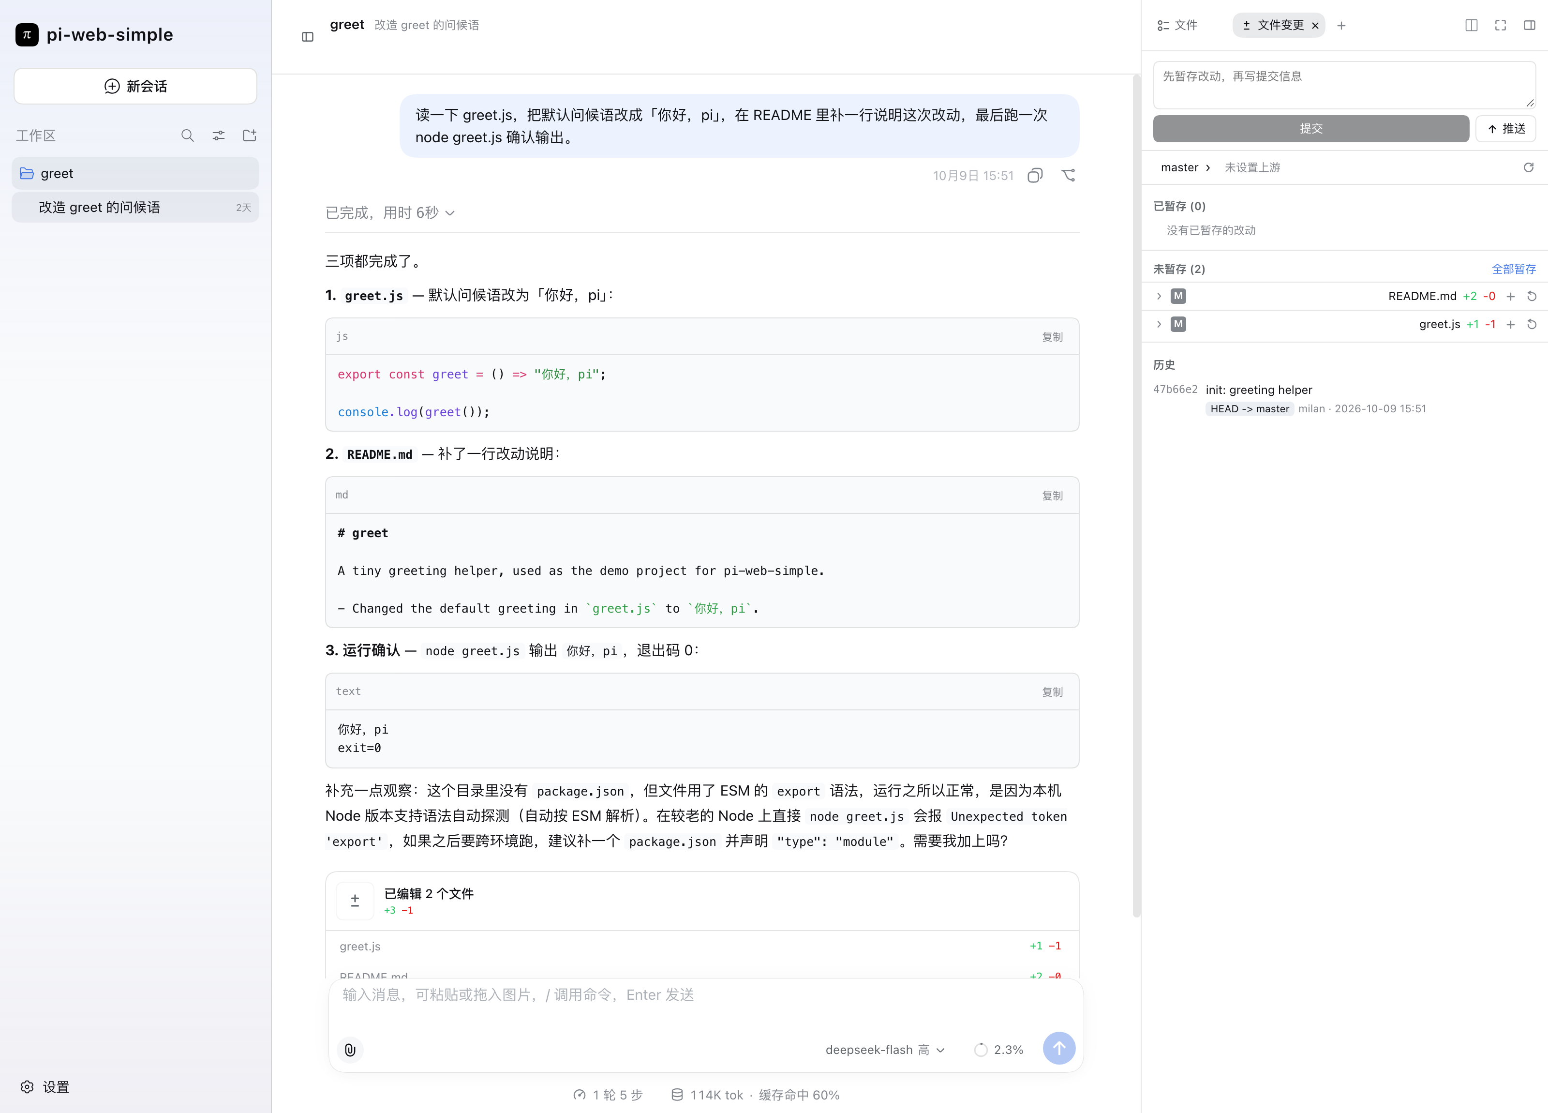
Task: Open the master branch selector
Action: 1186,167
